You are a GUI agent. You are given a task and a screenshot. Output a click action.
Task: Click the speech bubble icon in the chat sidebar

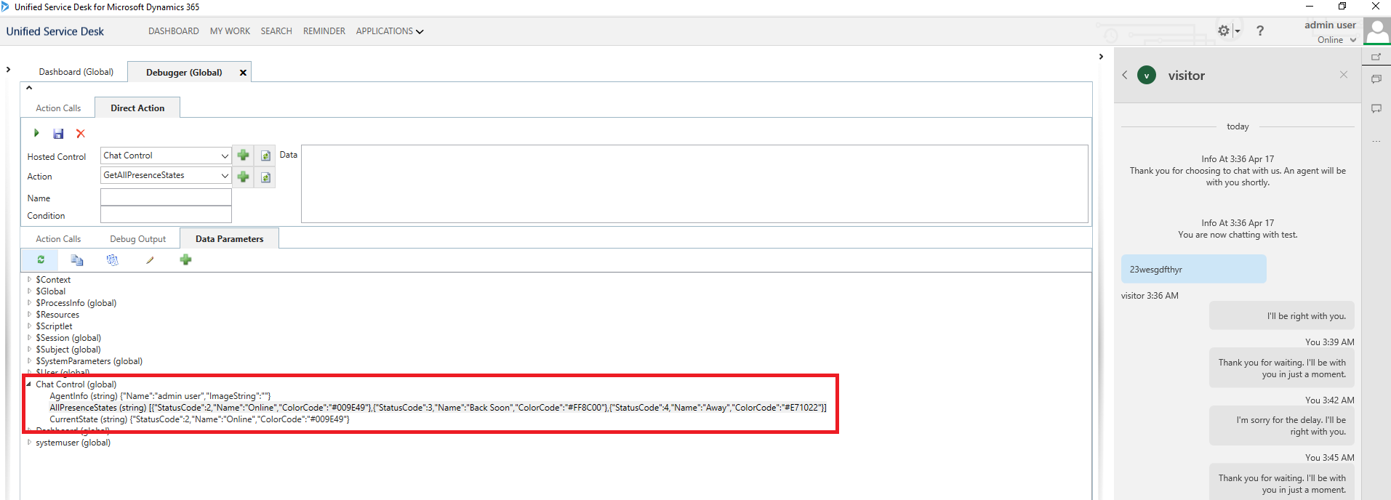[1376, 108]
